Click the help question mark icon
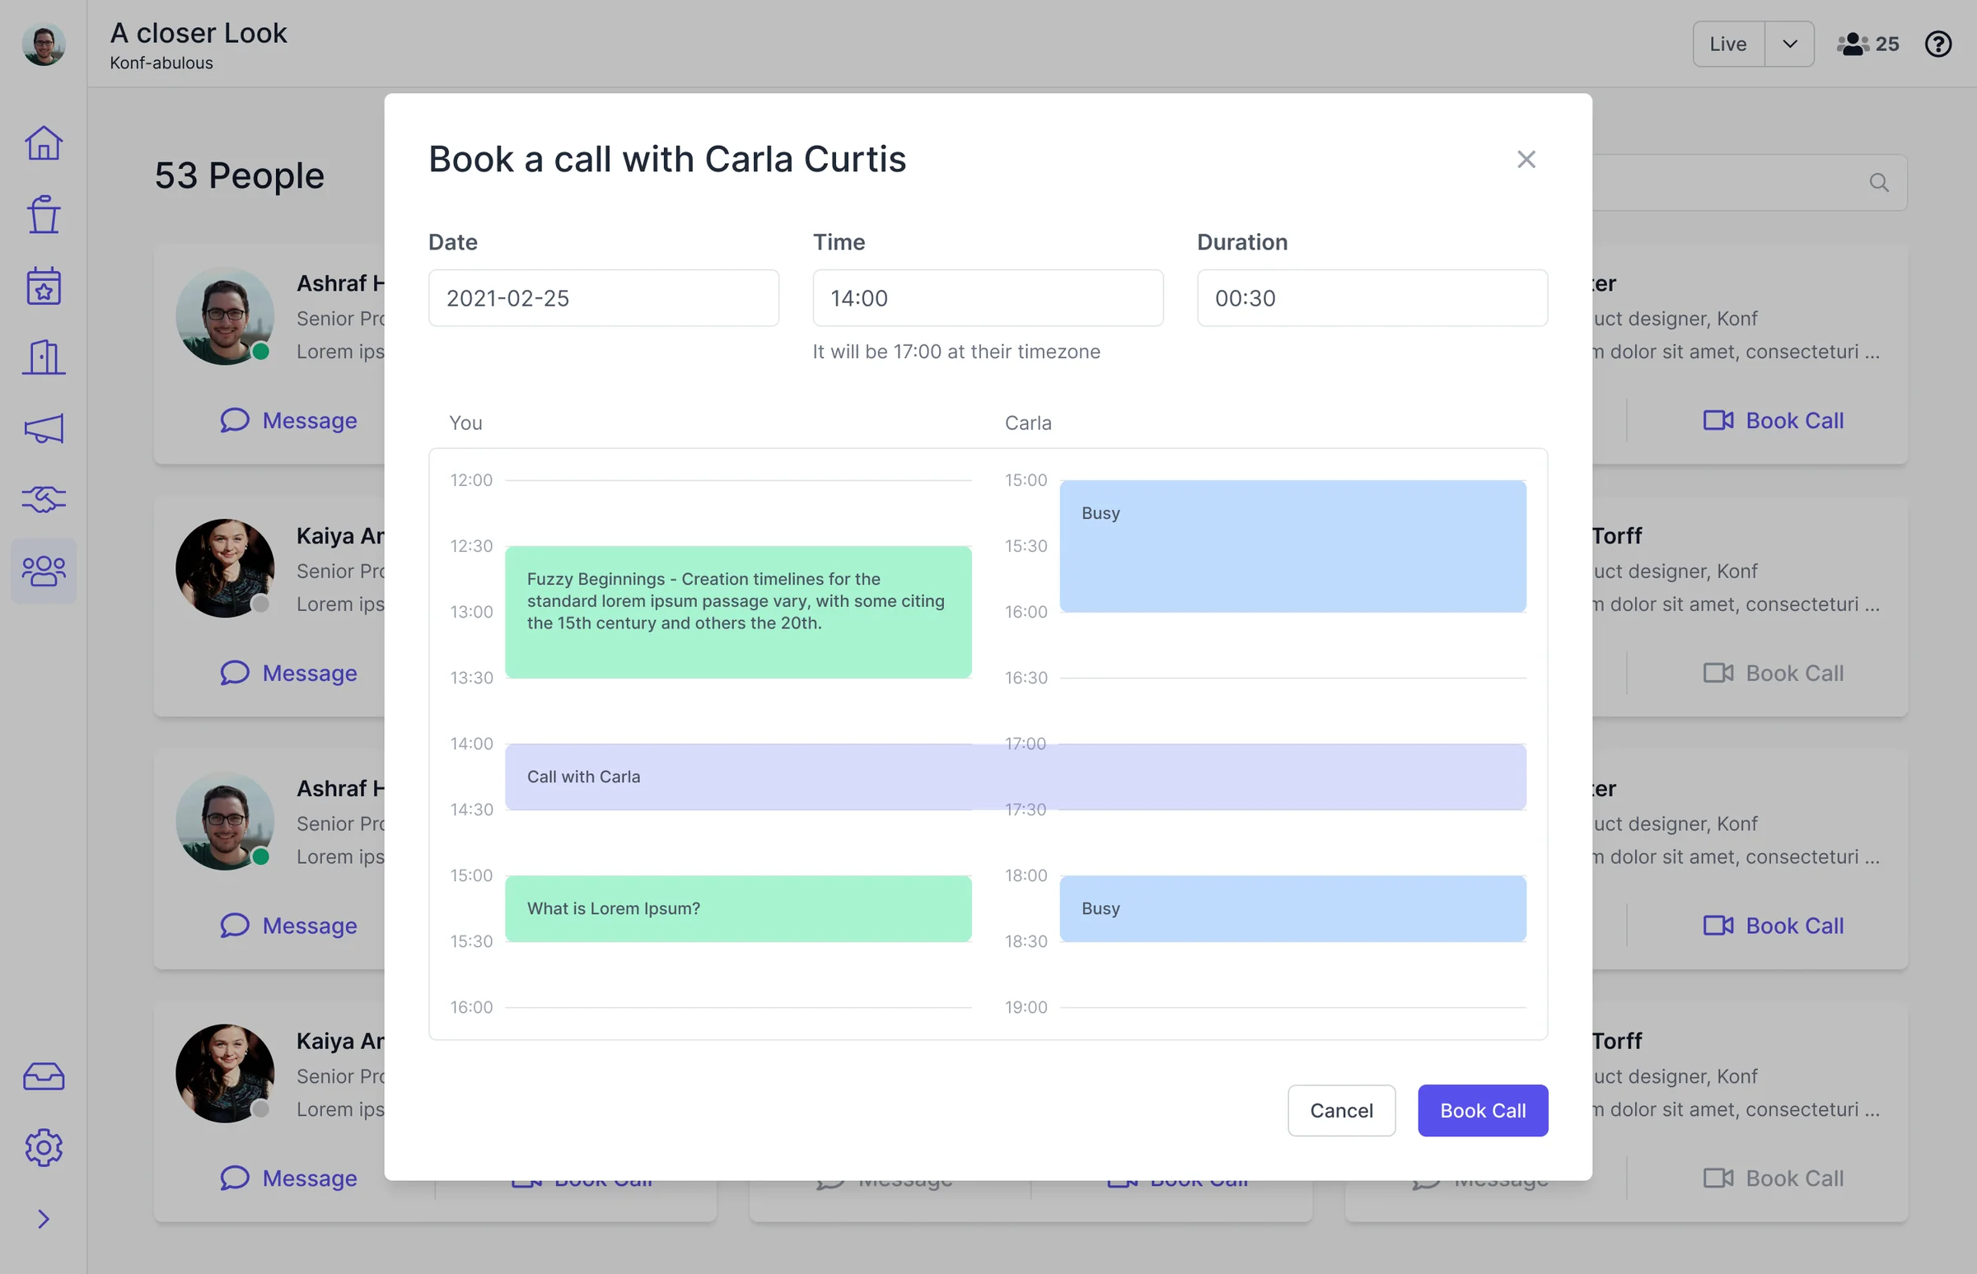1977x1274 pixels. pos(1938,44)
